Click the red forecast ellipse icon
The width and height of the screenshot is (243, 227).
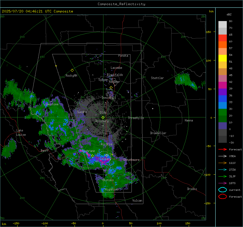coord(222,196)
